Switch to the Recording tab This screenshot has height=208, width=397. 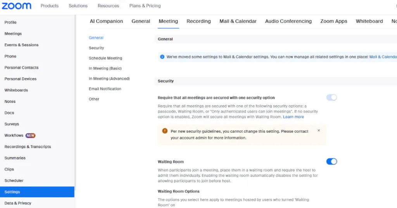coord(198,21)
